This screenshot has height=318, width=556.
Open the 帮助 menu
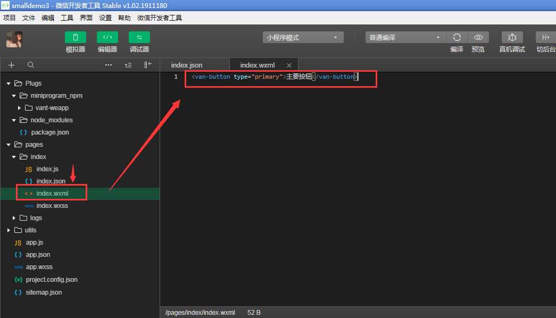coord(124,18)
